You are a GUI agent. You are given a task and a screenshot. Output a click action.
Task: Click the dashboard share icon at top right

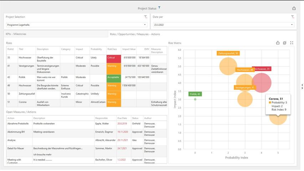coord(294,8)
